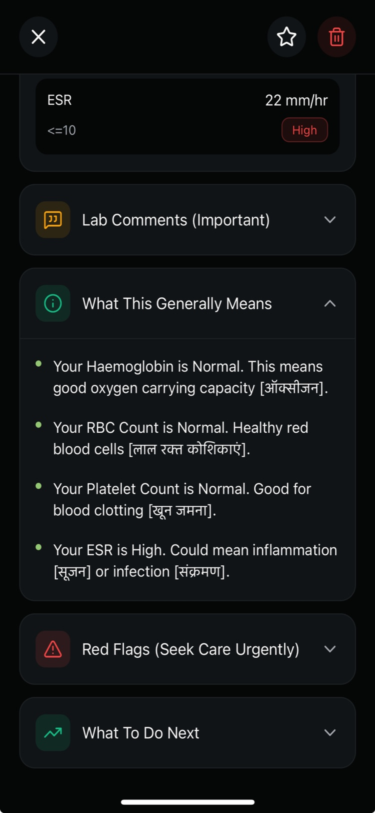375x813 pixels.
Task: Close the report with the X icon
Action: pyautogui.click(x=38, y=37)
